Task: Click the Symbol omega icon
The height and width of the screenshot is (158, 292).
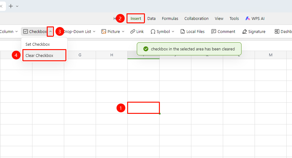Action: pos(153,32)
